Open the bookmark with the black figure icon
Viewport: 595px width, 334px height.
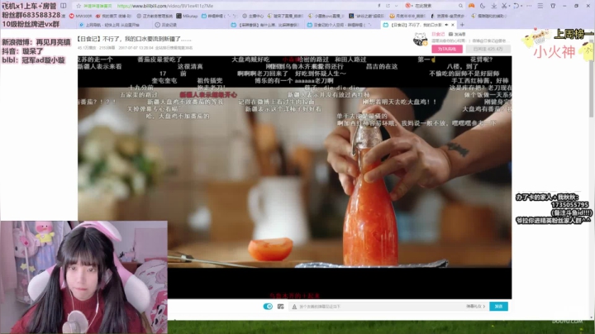click(x=448, y=16)
